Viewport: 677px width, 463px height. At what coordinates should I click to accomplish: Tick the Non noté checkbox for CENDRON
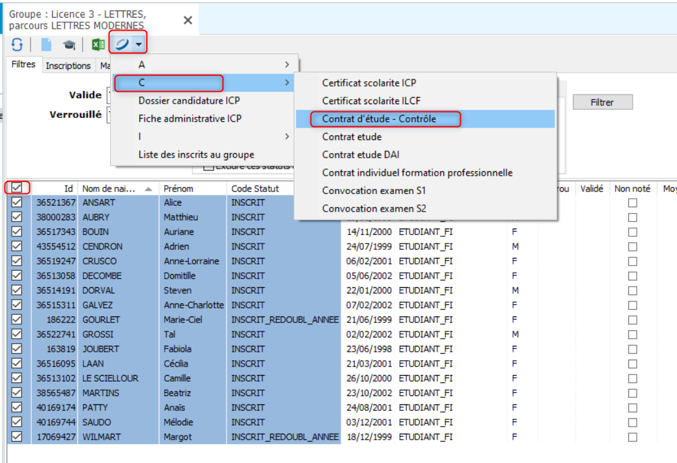click(632, 247)
